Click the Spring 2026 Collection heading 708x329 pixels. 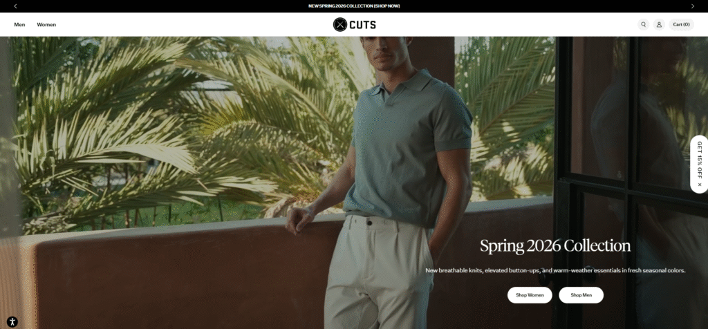pos(555,246)
